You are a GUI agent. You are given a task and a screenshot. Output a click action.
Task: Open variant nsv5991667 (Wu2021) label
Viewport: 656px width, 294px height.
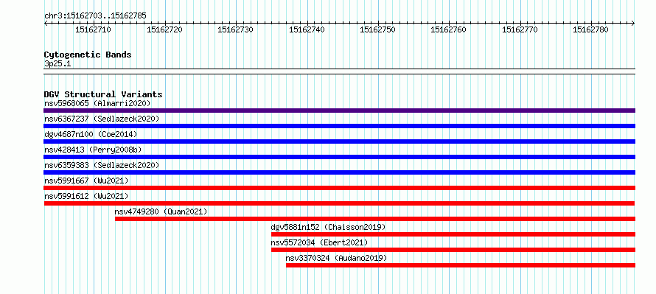click(86, 181)
